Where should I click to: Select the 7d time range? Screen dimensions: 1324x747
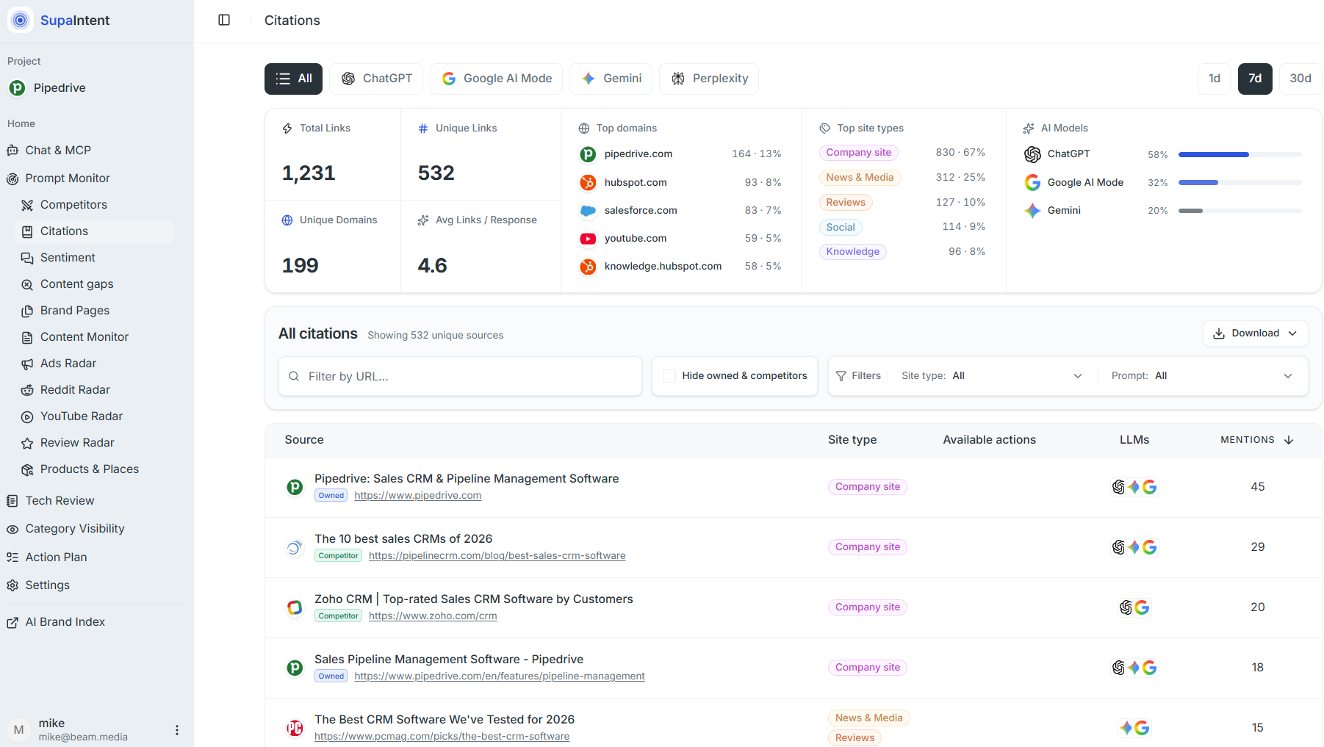[1255, 79]
